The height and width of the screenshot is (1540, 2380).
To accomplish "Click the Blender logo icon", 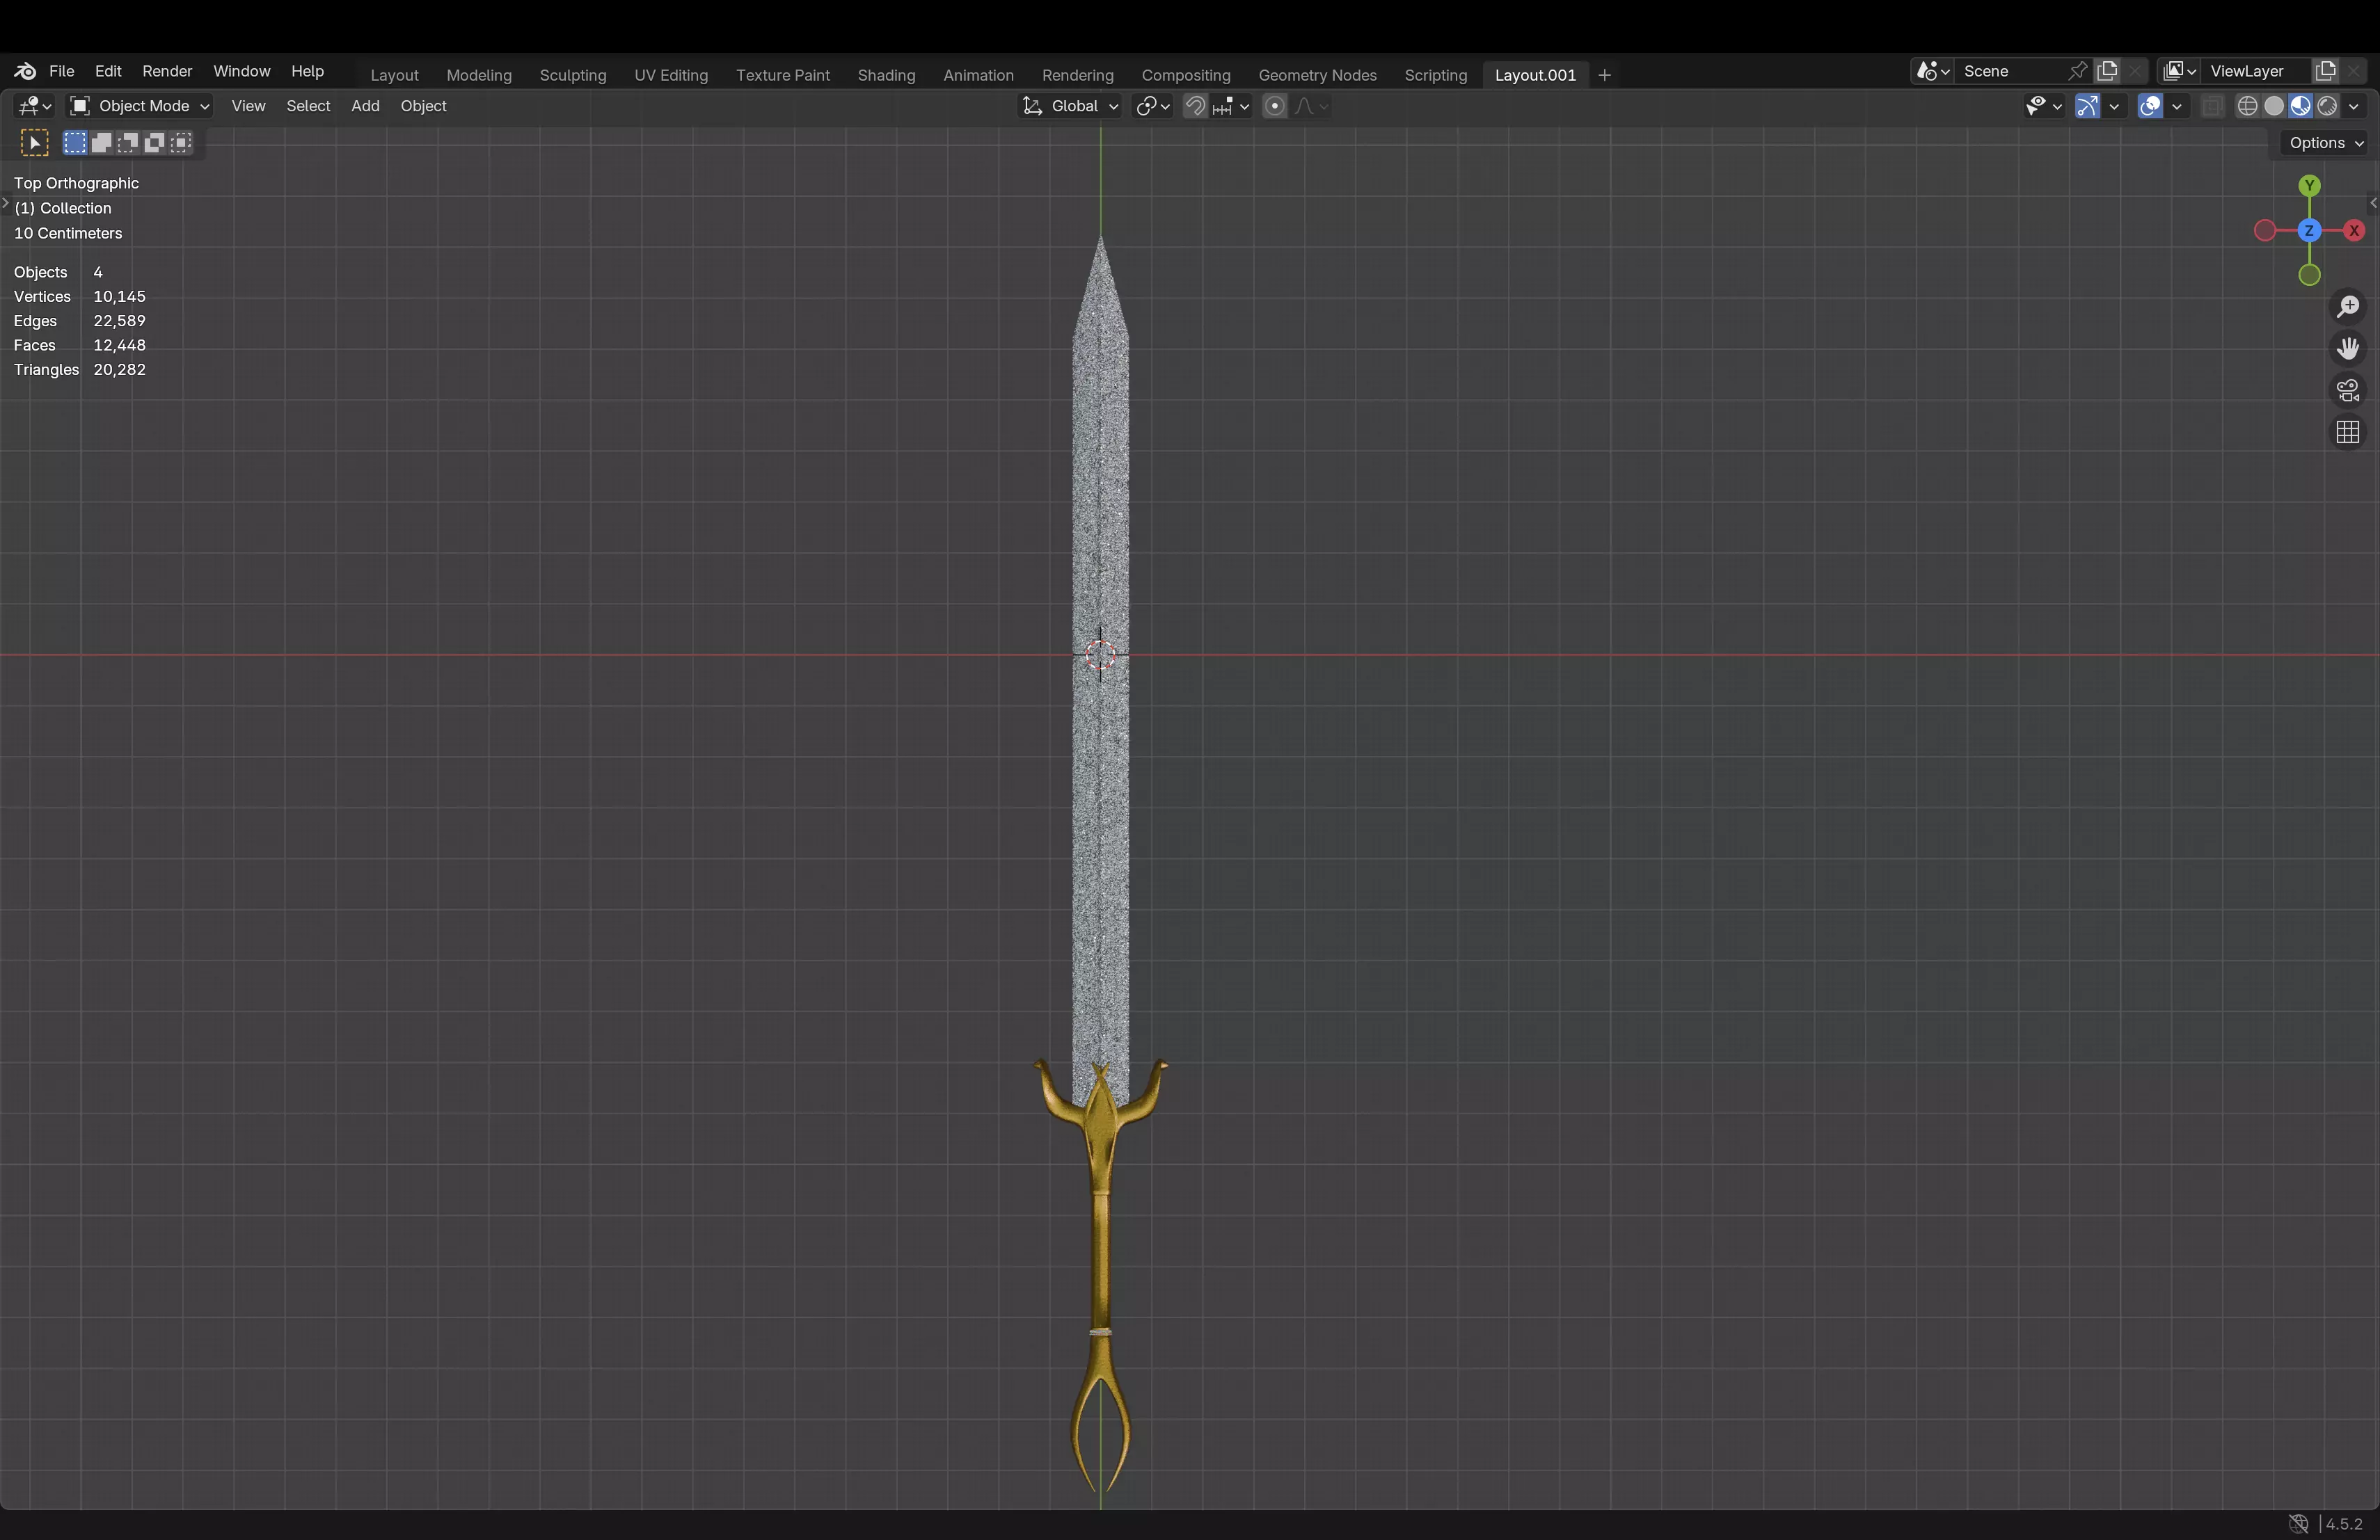I will coord(25,71).
